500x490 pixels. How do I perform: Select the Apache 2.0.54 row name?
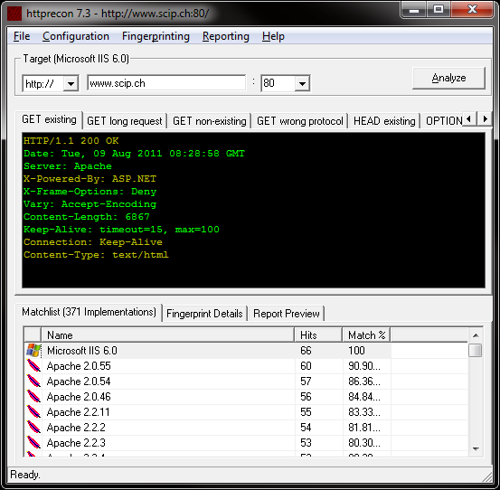[x=79, y=382]
